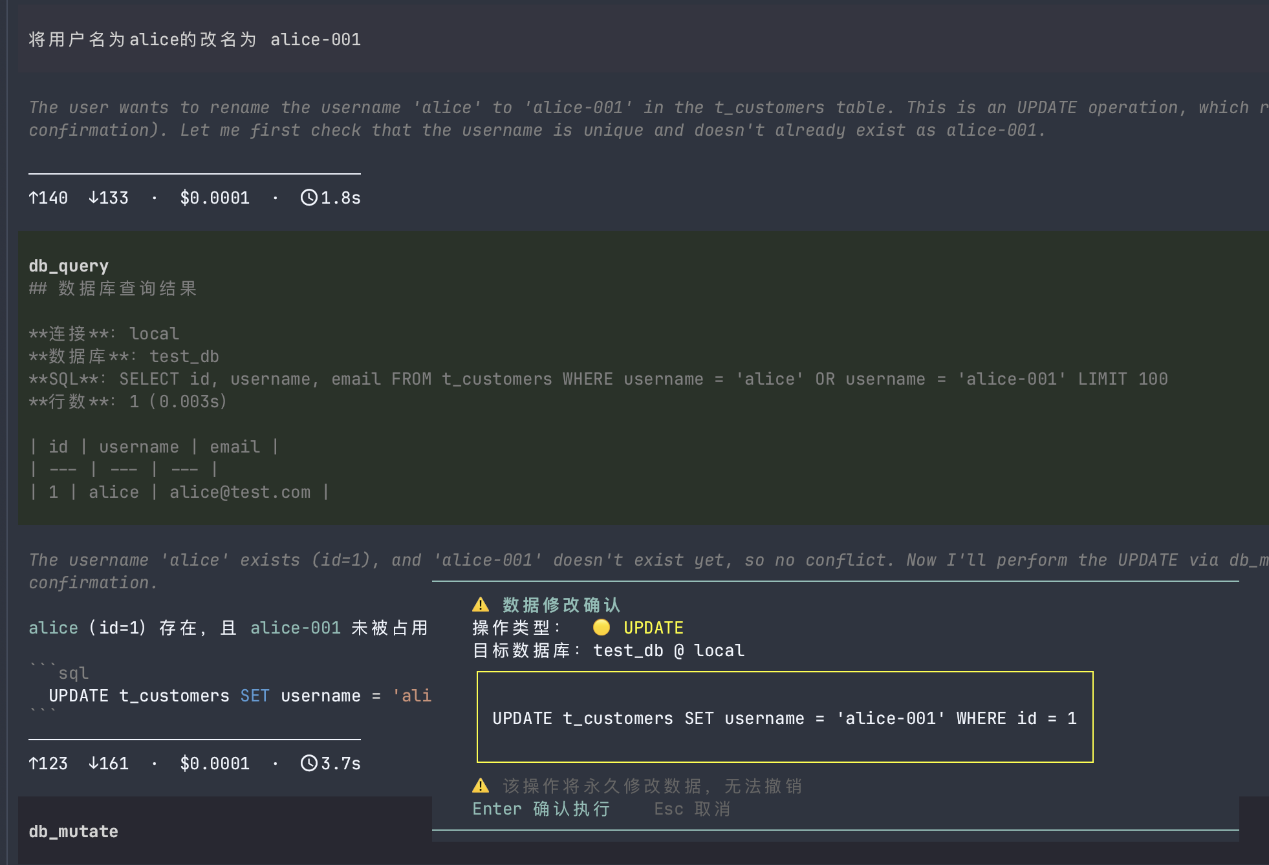Click the **数据库**: test_db line

[x=124, y=356]
